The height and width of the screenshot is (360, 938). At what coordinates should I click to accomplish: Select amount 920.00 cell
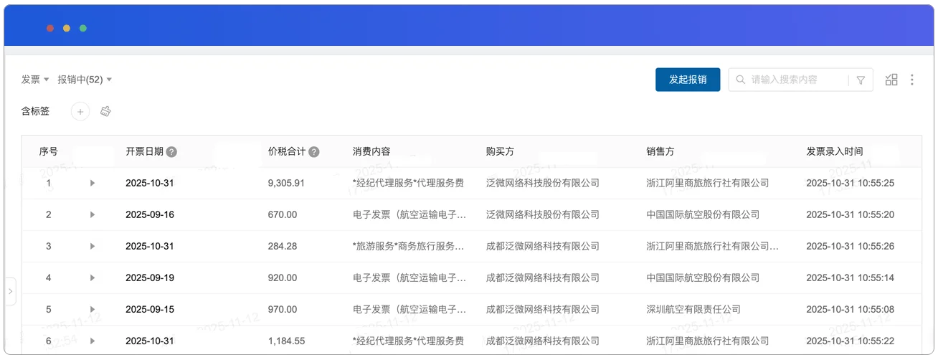(x=283, y=278)
